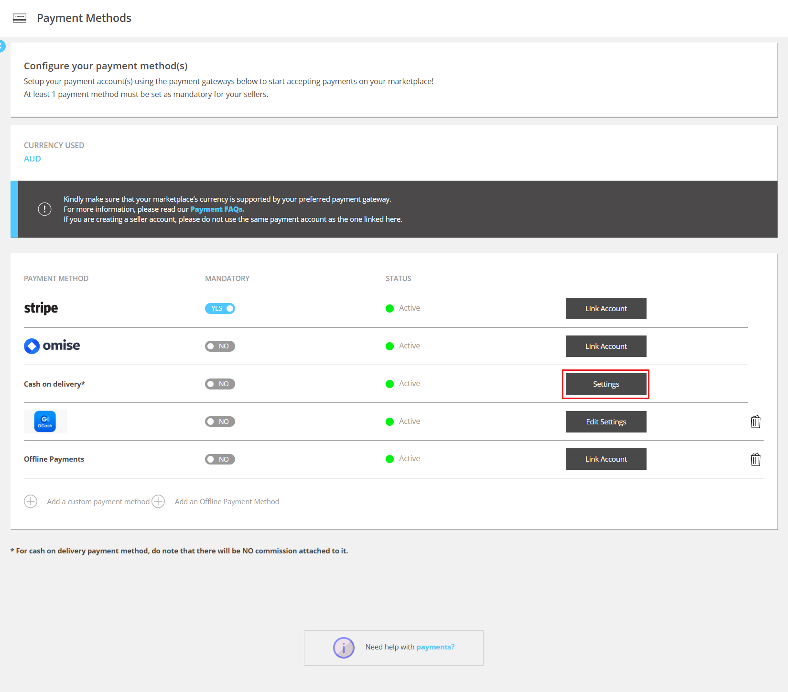Enable mandatory toggle for Cash on delivery

click(x=220, y=384)
